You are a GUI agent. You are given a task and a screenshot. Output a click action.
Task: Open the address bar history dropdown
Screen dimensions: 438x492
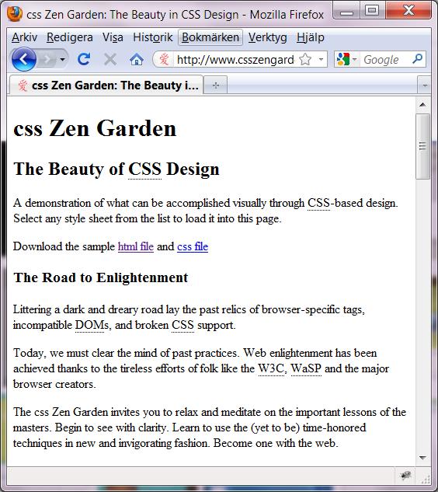[321, 59]
